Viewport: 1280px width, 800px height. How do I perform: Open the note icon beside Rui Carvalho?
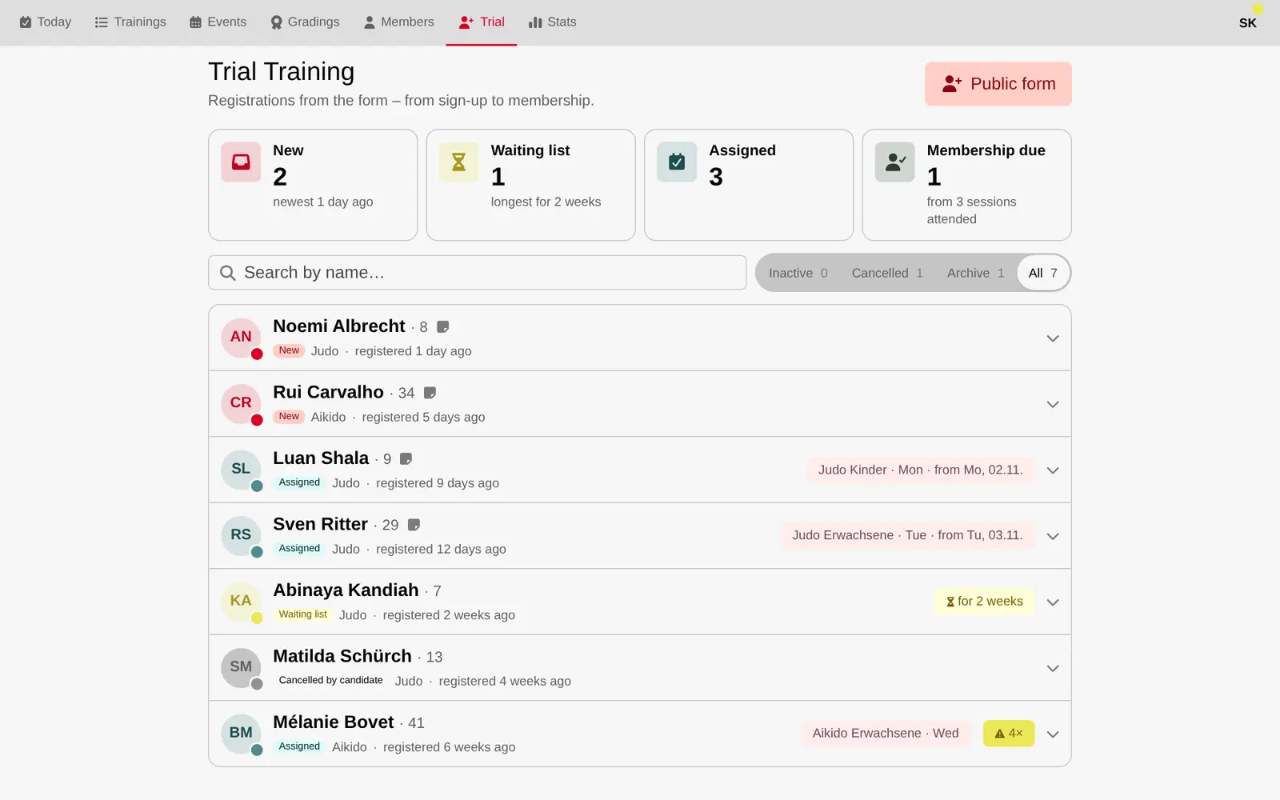(430, 393)
